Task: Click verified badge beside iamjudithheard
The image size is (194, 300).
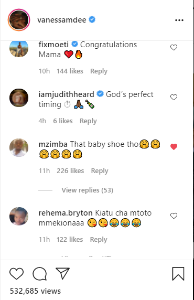Action: pyautogui.click(x=100, y=94)
